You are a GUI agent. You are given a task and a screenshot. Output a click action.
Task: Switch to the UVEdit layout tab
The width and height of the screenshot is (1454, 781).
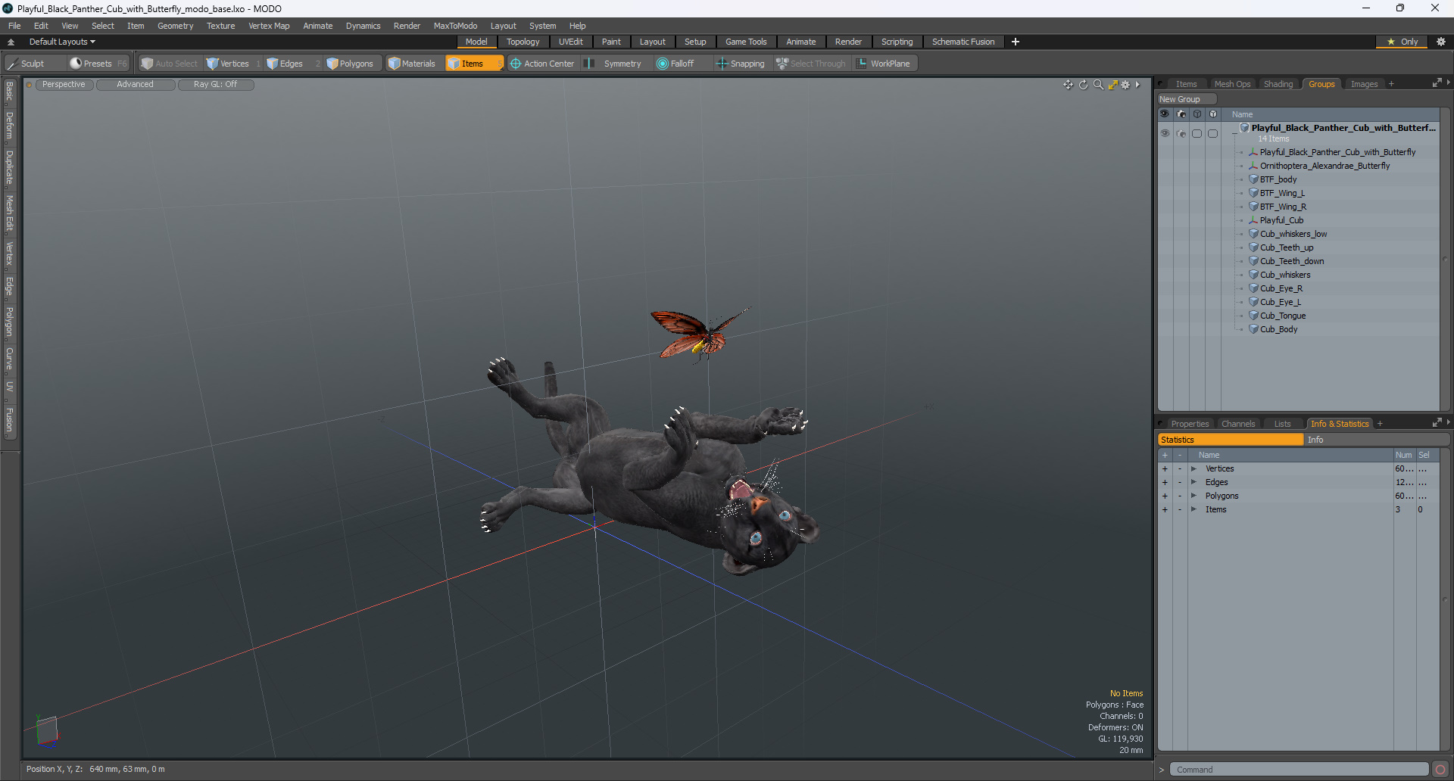570,42
